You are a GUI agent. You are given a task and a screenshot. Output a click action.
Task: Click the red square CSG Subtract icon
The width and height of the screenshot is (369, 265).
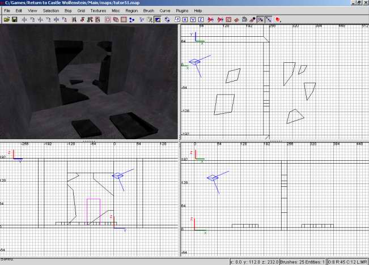click(108, 19)
